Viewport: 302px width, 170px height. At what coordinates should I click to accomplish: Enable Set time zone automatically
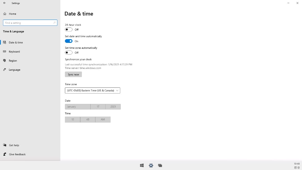69,53
